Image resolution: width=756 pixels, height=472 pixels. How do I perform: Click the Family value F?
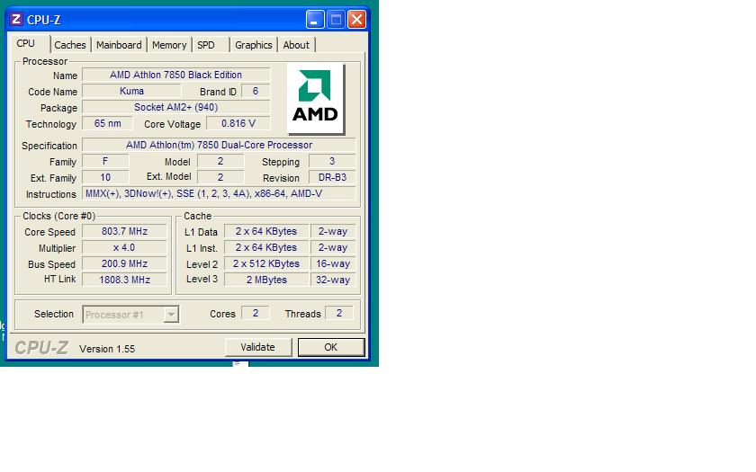coord(105,161)
